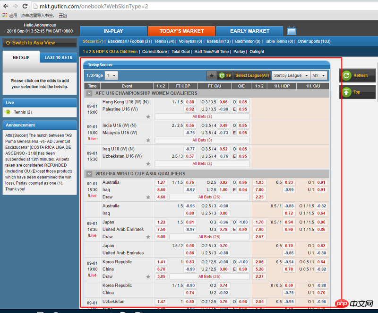
Task: Open the Outright bet type
Action: tap(257, 52)
